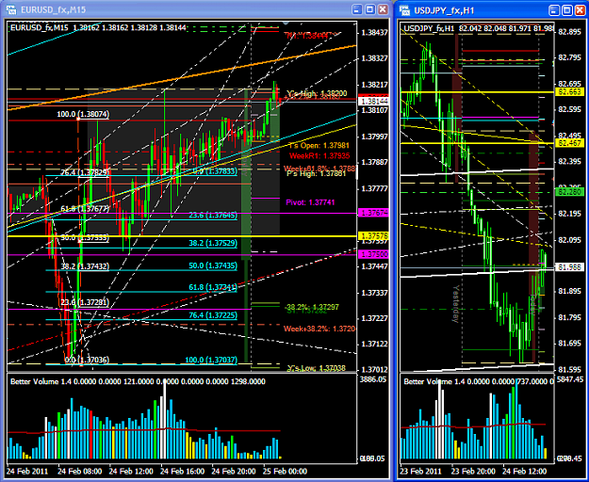Screen dimensions: 589x482
Task: Select cyan Fibonacci label 38.2 (1.37529)
Action: (x=213, y=243)
